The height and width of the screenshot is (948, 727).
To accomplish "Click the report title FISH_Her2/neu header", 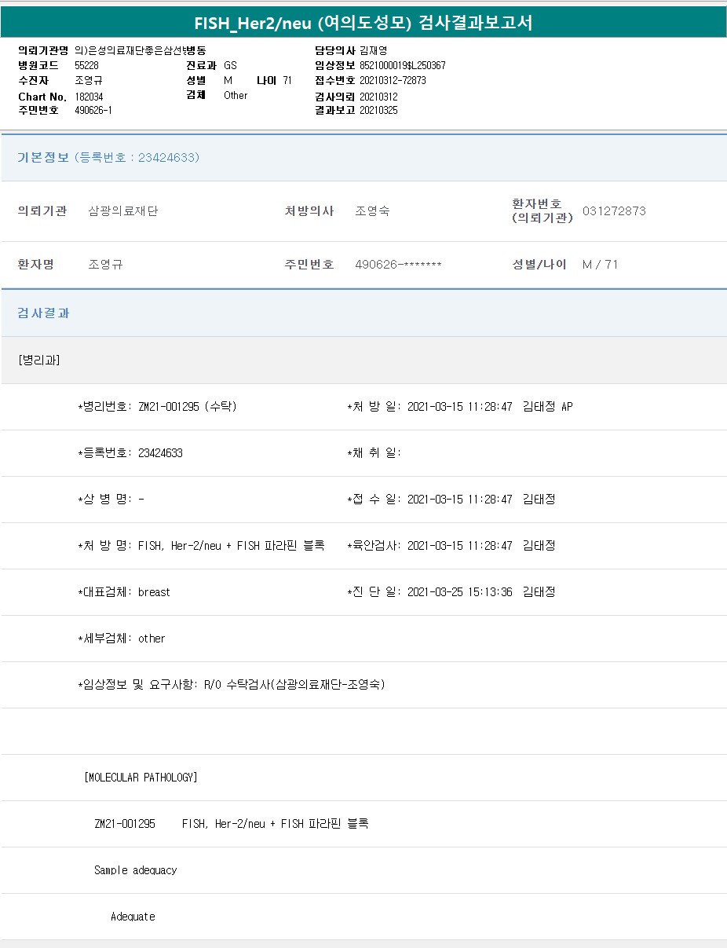I will tap(363, 23).
